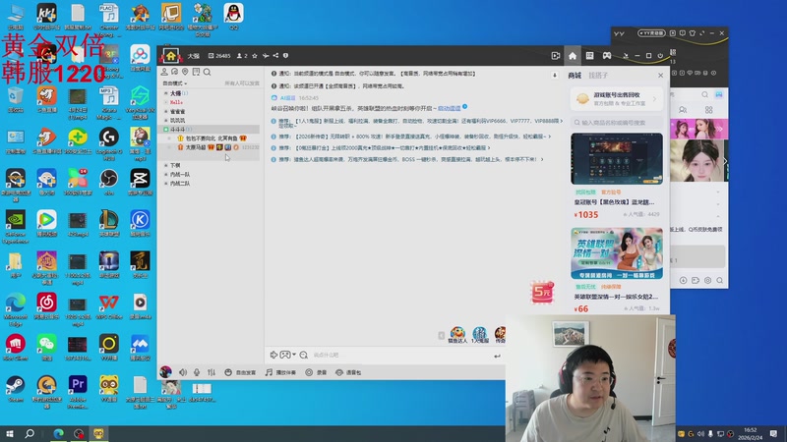Expand the 内战二队 channel node
The image size is (787, 442).
pyautogui.click(x=166, y=184)
